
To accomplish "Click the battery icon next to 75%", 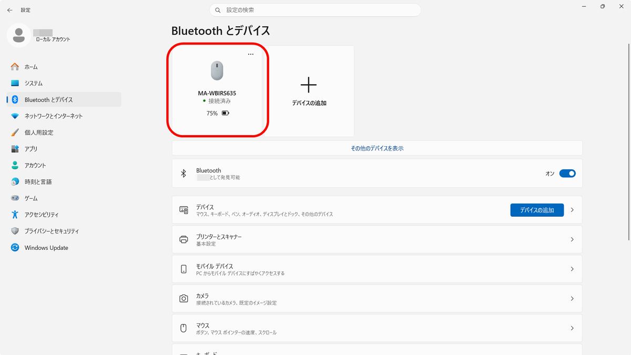I will tap(226, 113).
